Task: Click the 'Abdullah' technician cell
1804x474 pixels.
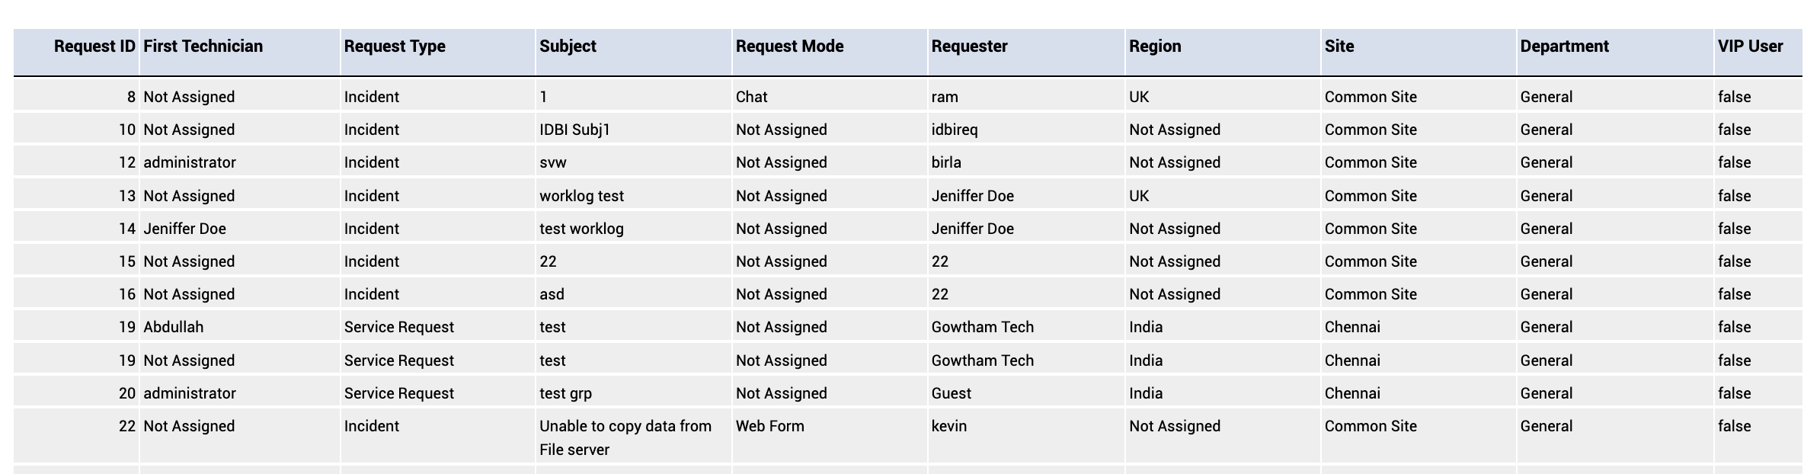Action: click(x=173, y=327)
